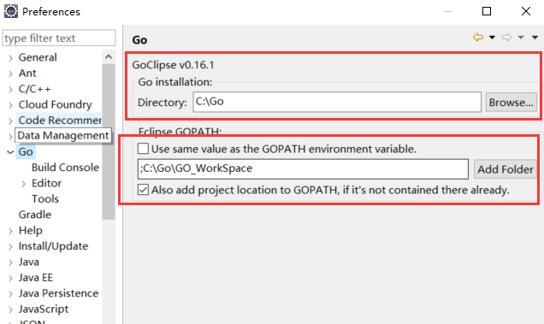This screenshot has width=544, height=324.
Task: Select Install/Update preferences item
Action: 53,246
